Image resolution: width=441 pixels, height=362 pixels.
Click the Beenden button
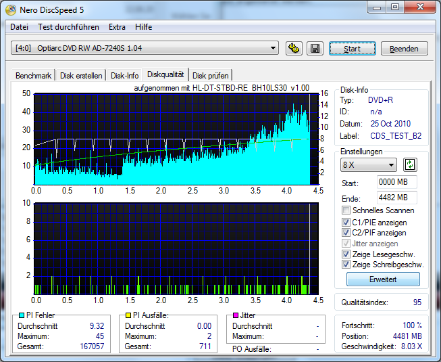[x=404, y=49]
